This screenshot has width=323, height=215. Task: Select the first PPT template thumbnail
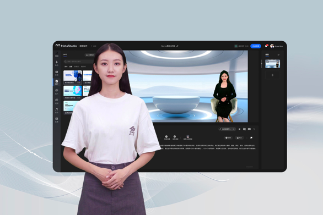pyautogui.click(x=73, y=77)
